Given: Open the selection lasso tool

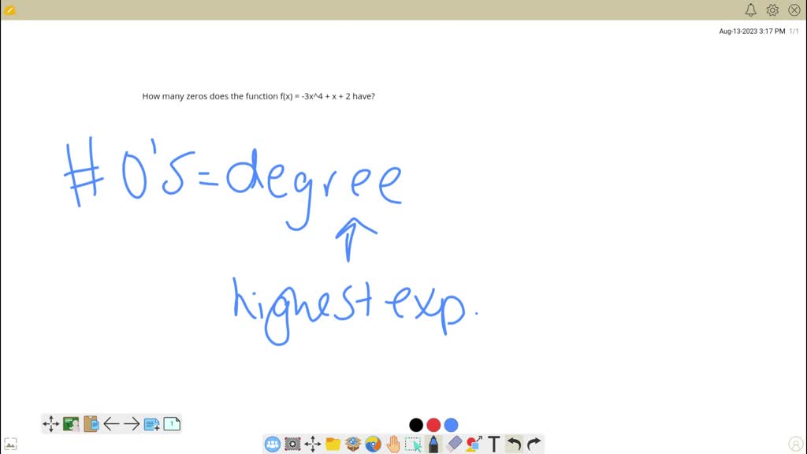Looking at the screenshot, I should (412, 444).
